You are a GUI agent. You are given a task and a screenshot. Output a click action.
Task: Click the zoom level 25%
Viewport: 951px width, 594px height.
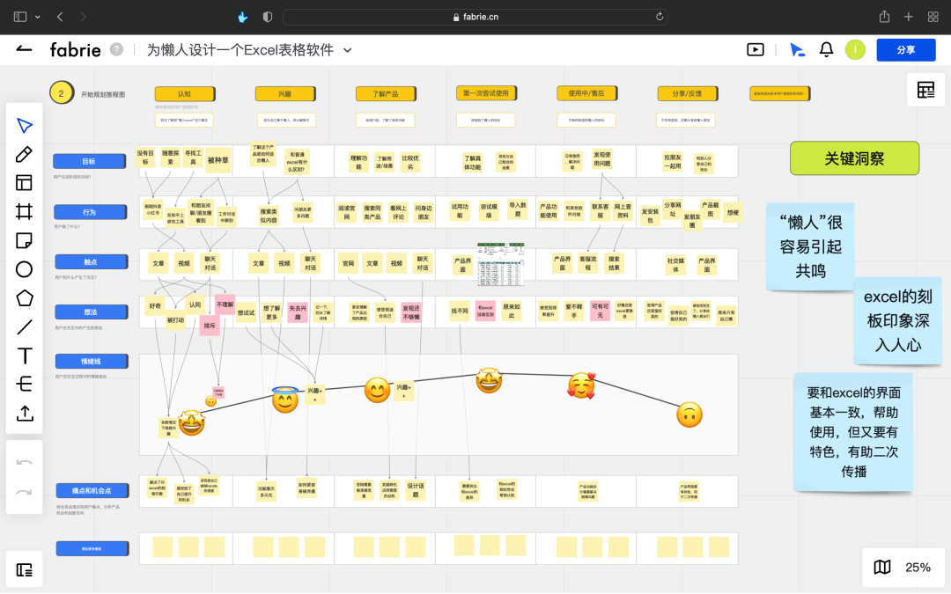point(917,568)
